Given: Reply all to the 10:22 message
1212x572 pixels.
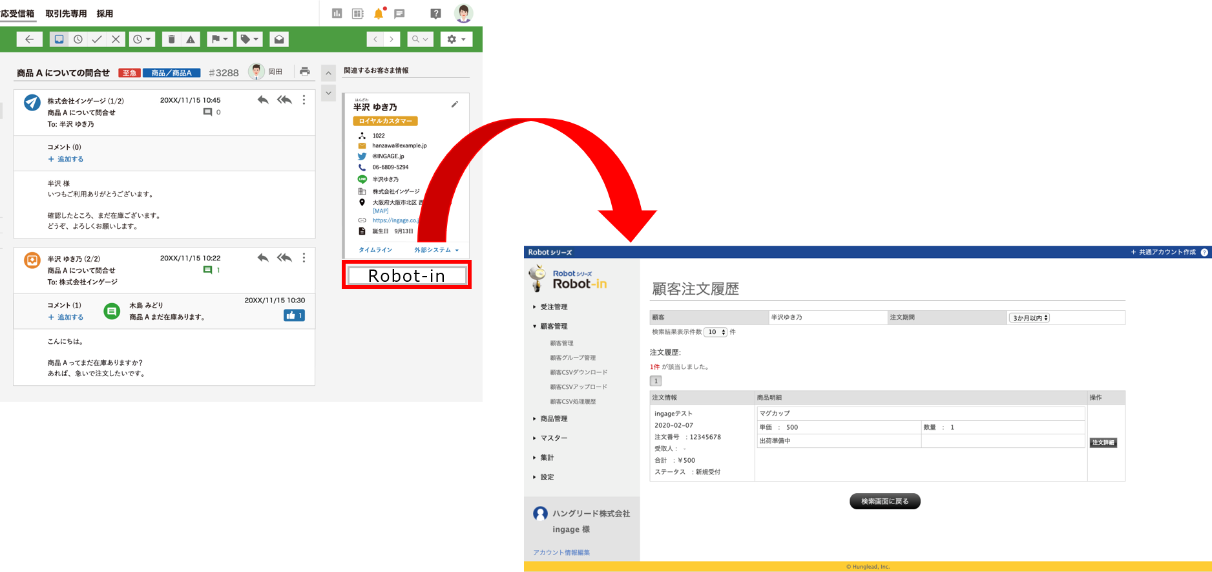Looking at the screenshot, I should coord(284,258).
